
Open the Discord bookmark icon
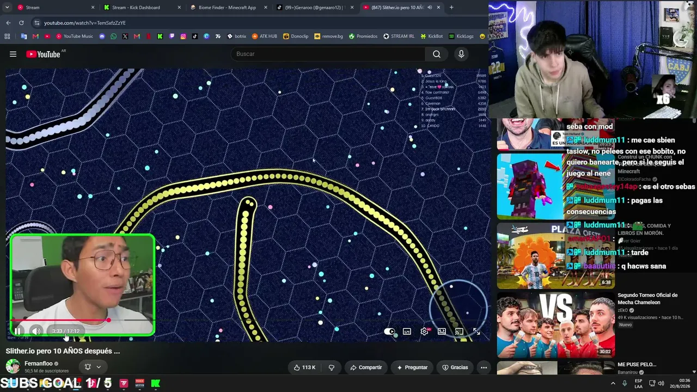(x=102, y=36)
